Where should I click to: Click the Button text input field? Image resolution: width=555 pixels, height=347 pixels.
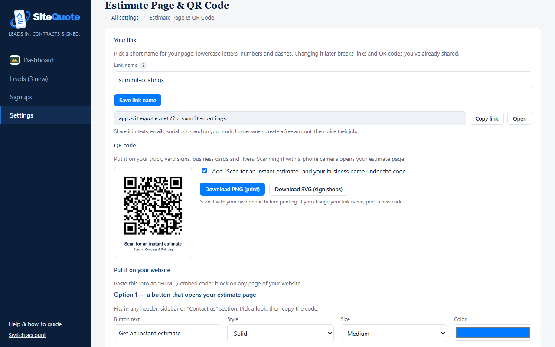pyautogui.click(x=167, y=333)
